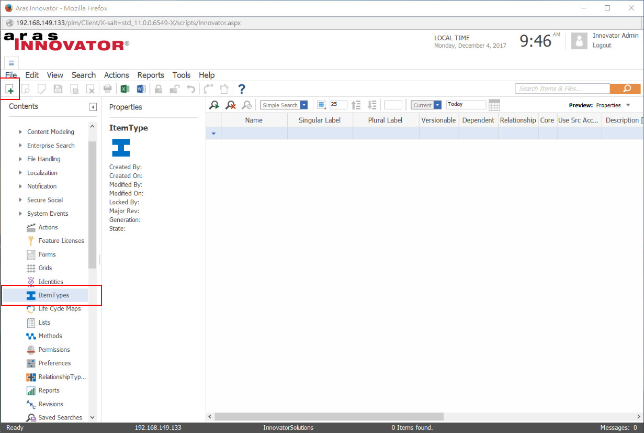Viewport: 644px width, 433px height.
Task: Click the page size icon beside 25
Action: (x=322, y=105)
